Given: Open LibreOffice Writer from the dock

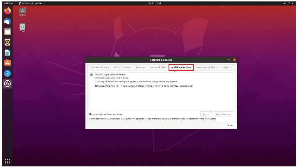Looking at the screenshot, I should click(7, 52).
